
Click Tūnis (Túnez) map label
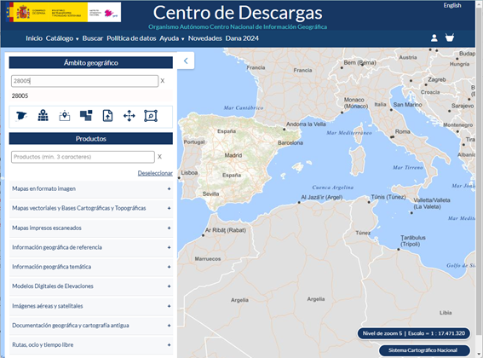[388, 197]
